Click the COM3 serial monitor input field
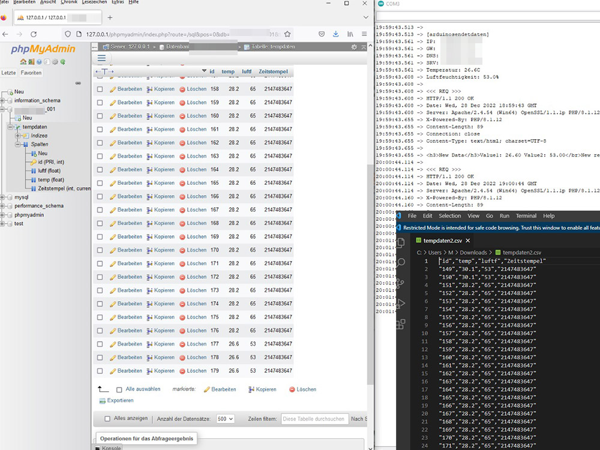This screenshot has height=450, width=600. click(x=488, y=16)
